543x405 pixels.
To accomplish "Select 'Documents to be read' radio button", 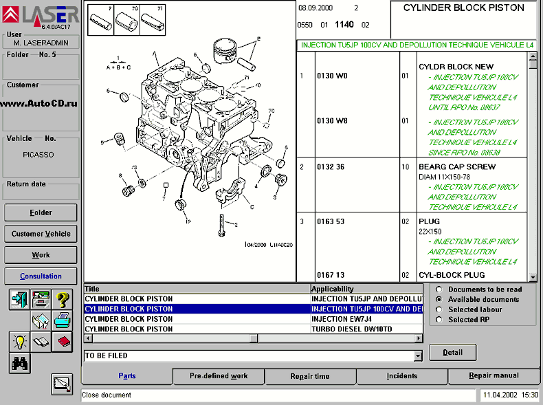I will tap(439, 289).
